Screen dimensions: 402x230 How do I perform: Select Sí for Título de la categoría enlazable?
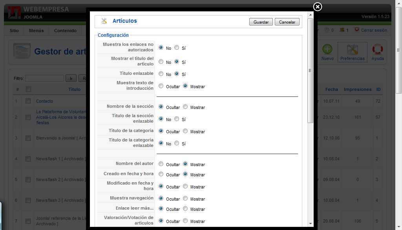177,143
